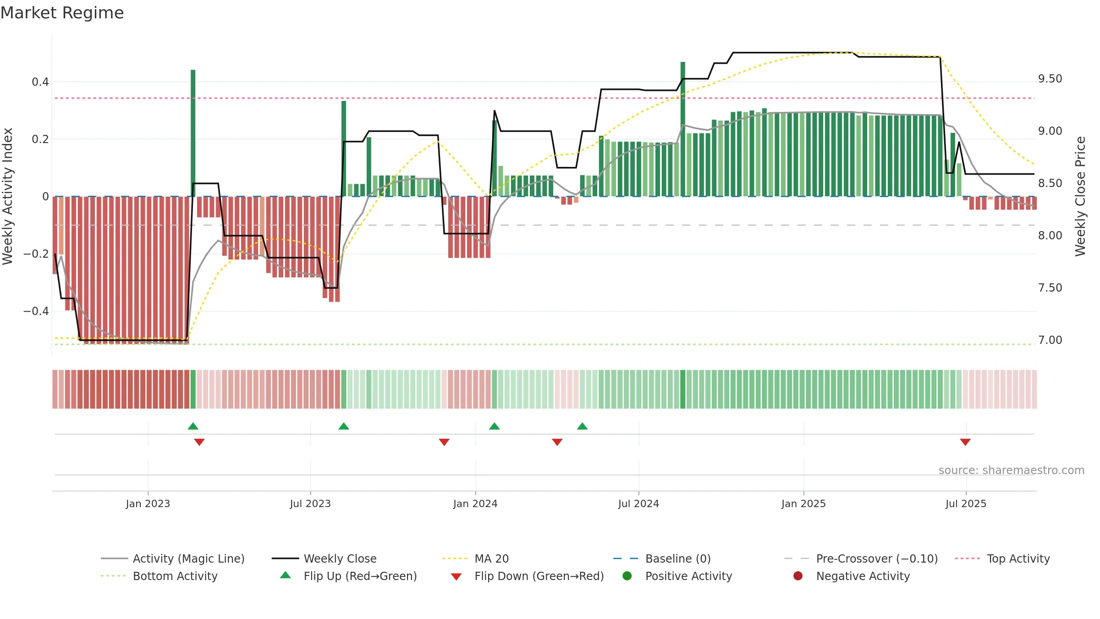
Task: Toggle Pre-Crossover (−0.10) legend entry
Action: pyautogui.click(x=861, y=558)
